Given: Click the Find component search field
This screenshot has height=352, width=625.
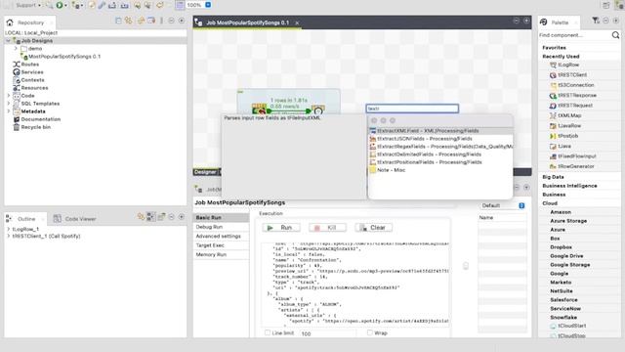Looking at the screenshot, I should click(x=573, y=35).
